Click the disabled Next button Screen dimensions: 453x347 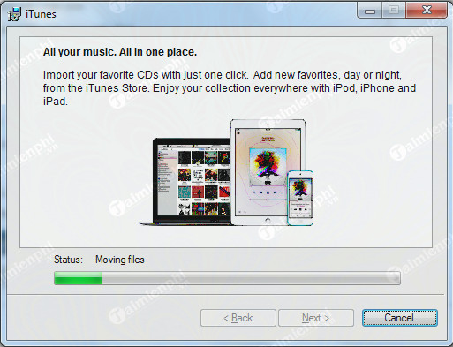(x=316, y=318)
